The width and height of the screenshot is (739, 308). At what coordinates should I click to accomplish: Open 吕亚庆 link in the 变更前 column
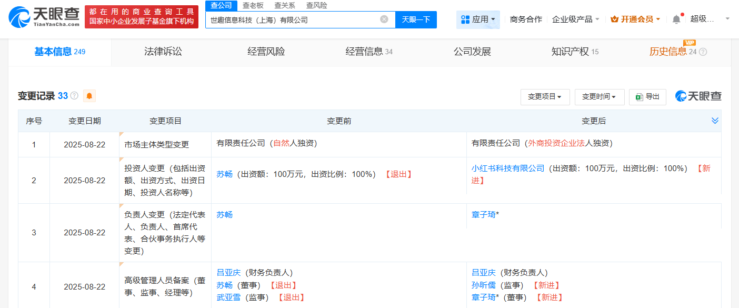tap(228, 273)
